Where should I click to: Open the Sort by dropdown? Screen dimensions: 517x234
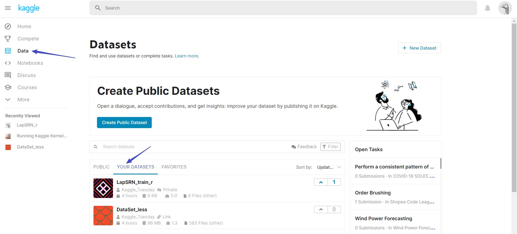pos(329,167)
